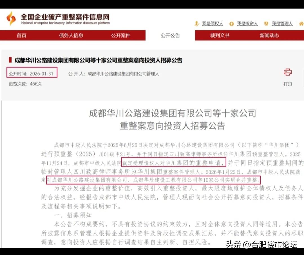Click the paragraph line starting 本公告不构成要约
The height and width of the screenshot is (255, 304).
coord(178,224)
